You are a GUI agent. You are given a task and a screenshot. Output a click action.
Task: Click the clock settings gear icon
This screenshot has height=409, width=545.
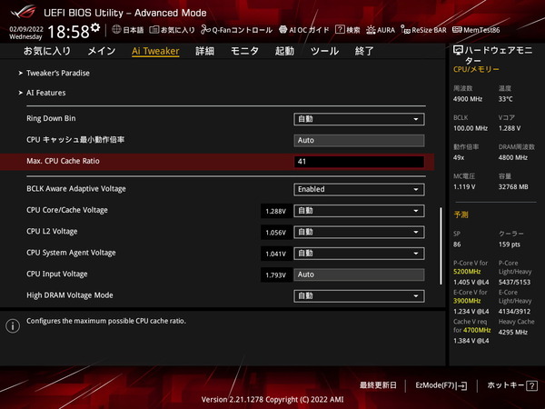click(x=95, y=28)
